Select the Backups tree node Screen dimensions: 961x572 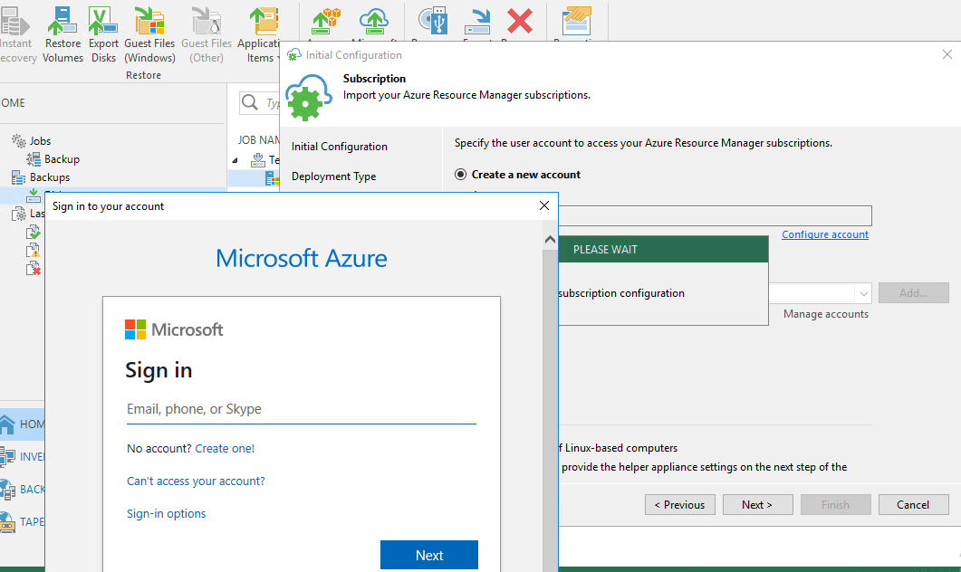click(41, 177)
